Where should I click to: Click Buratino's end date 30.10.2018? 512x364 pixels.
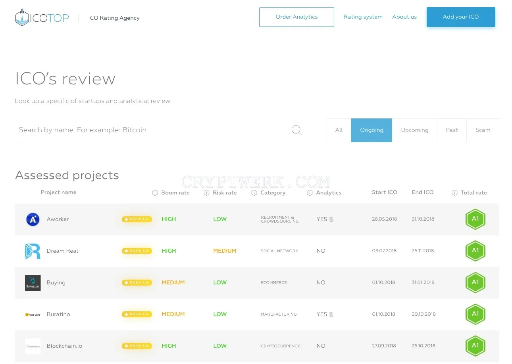423,314
